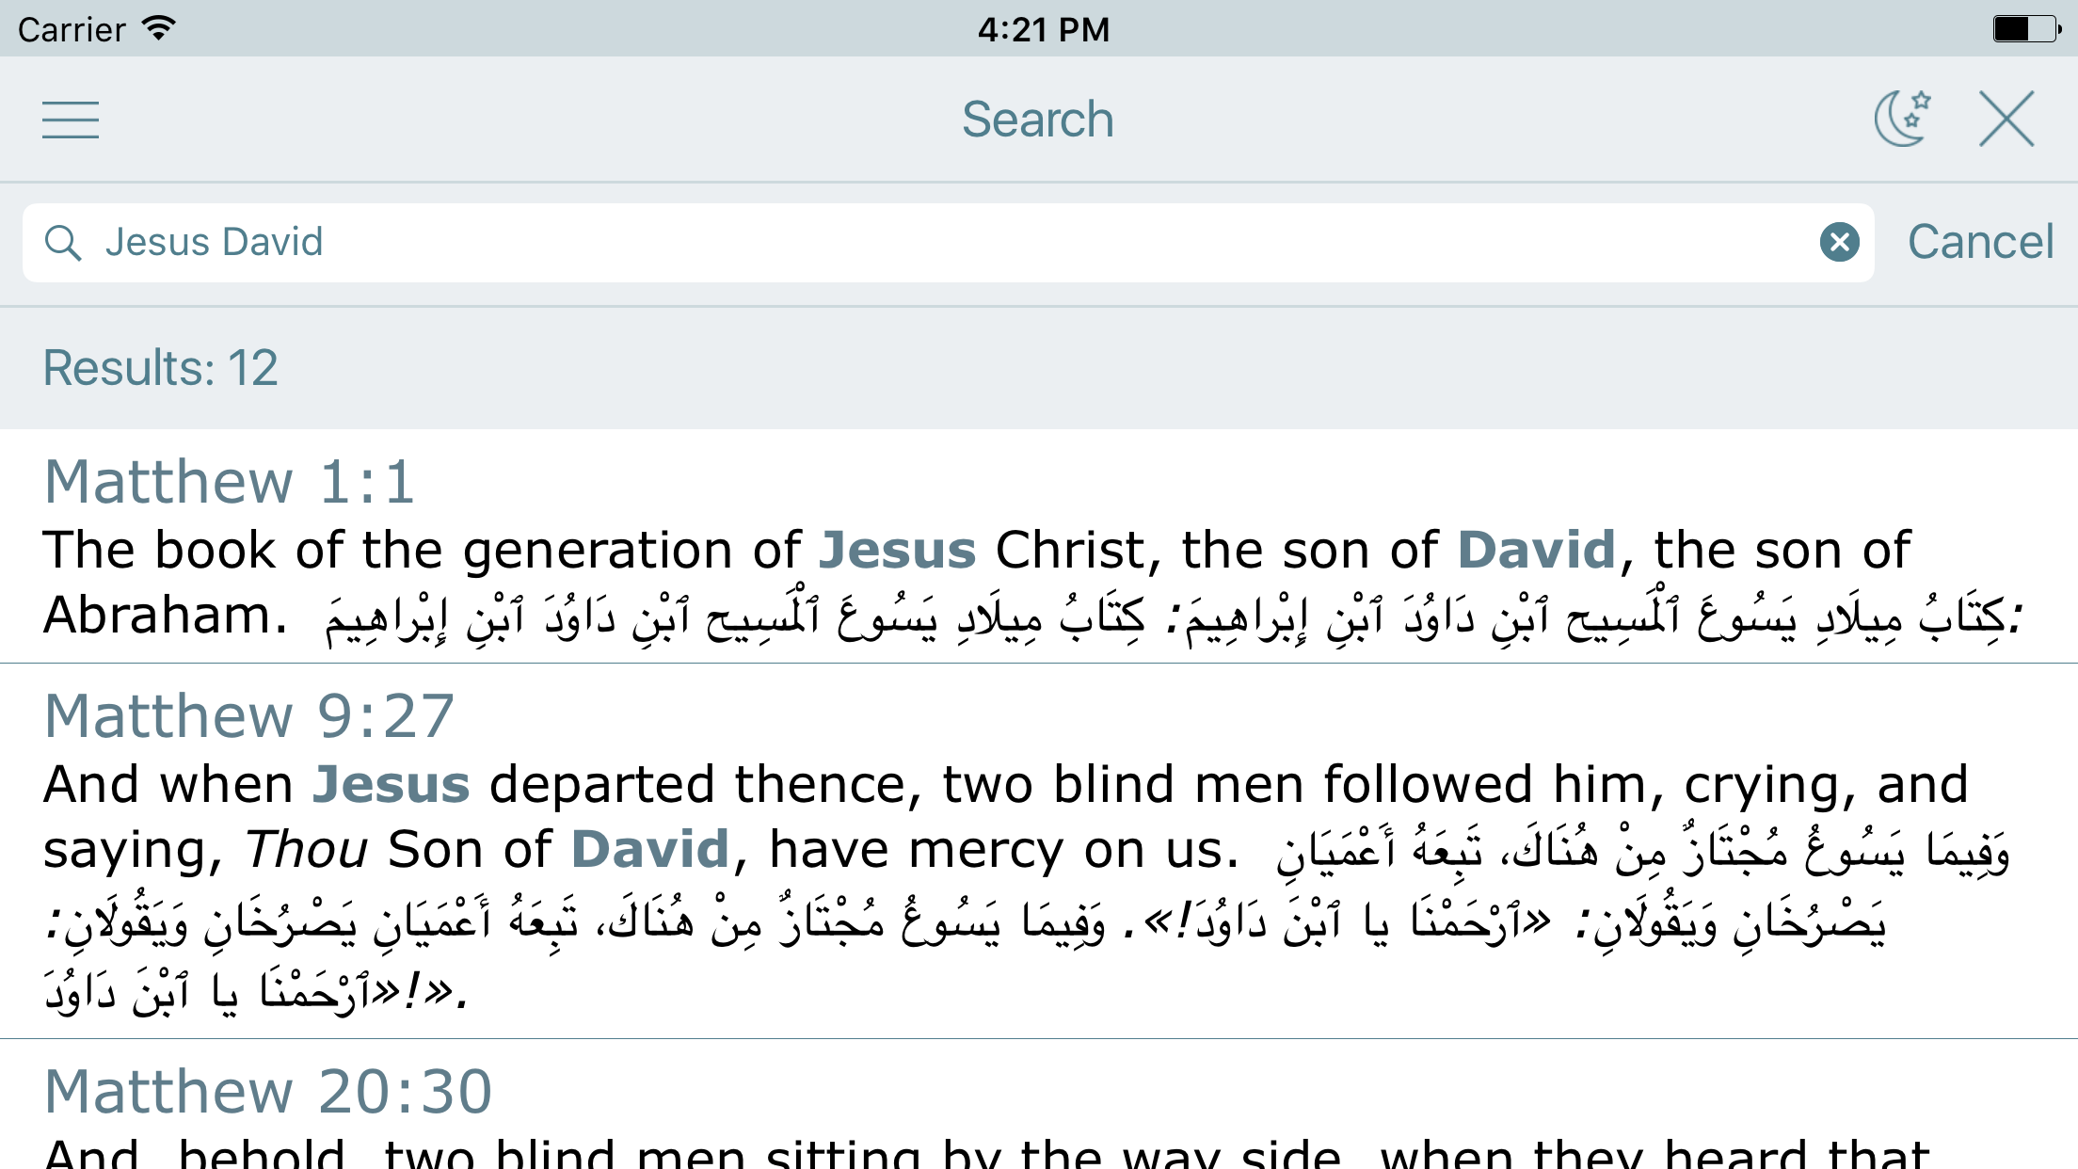Tap the Cancel button
This screenshot has width=2078, height=1169.
tap(1980, 243)
